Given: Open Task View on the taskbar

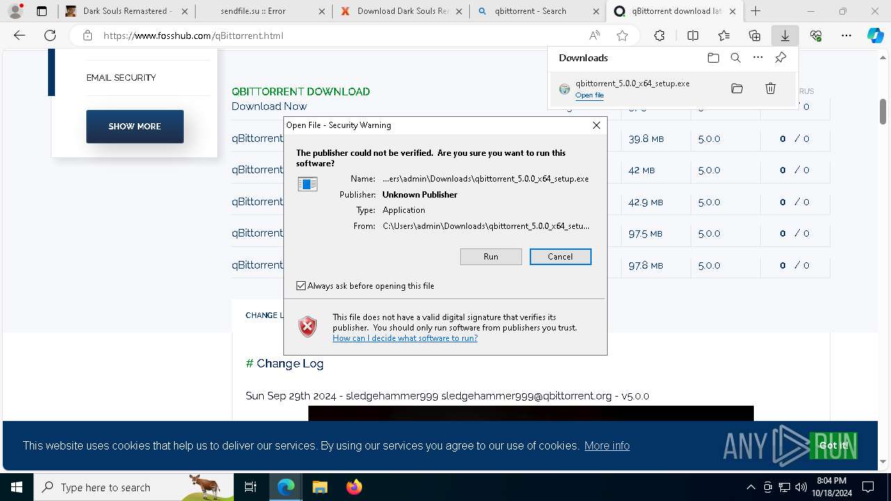Looking at the screenshot, I should [x=251, y=487].
